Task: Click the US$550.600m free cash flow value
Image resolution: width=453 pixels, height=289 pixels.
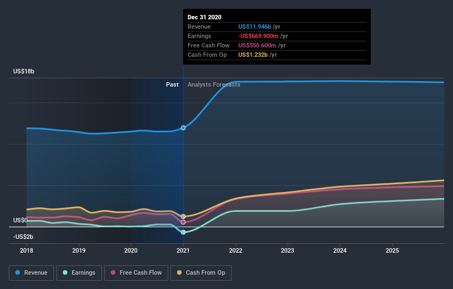Action: 257,46
